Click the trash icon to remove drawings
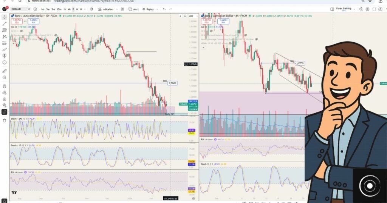Screen dimensions: 387x203 point(5,120)
